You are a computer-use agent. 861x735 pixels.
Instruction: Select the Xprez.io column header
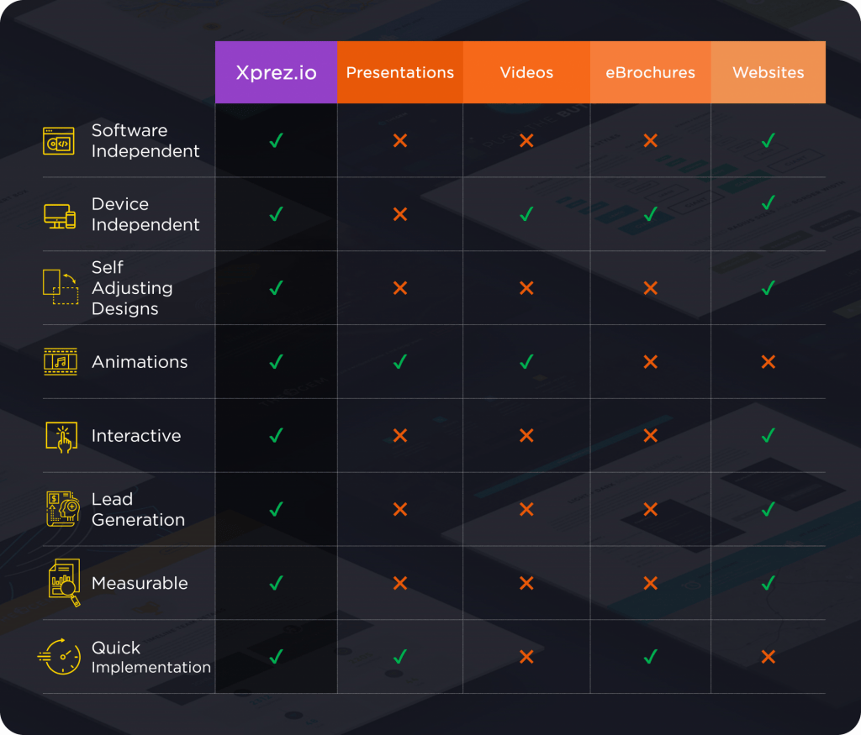point(276,72)
